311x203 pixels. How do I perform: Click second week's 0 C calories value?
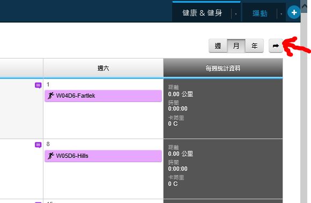173,184
